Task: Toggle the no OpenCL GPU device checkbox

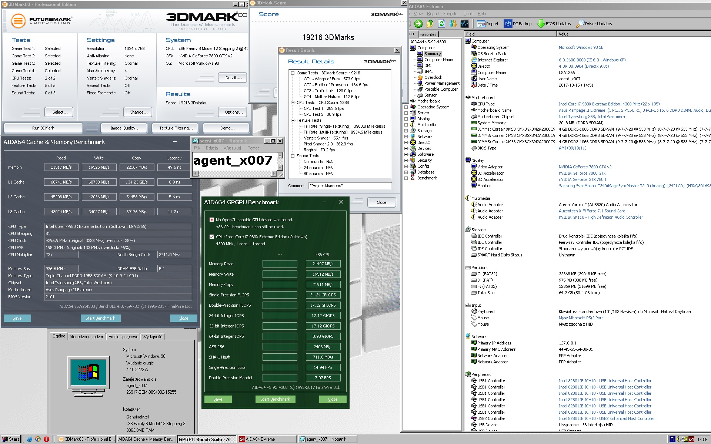Action: click(x=211, y=220)
